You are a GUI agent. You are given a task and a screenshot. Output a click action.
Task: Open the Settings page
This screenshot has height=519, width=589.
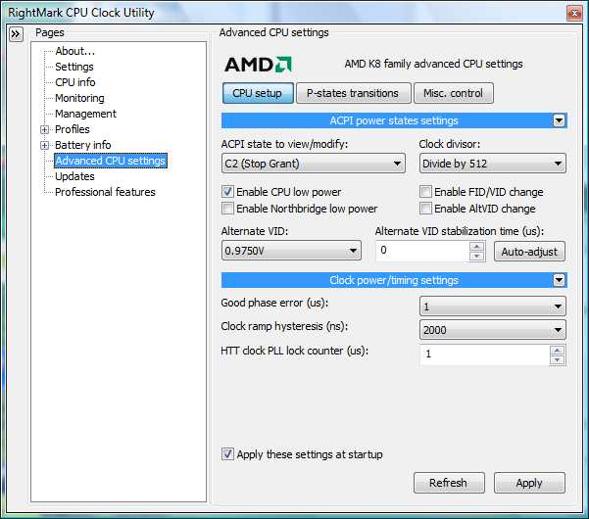(74, 67)
